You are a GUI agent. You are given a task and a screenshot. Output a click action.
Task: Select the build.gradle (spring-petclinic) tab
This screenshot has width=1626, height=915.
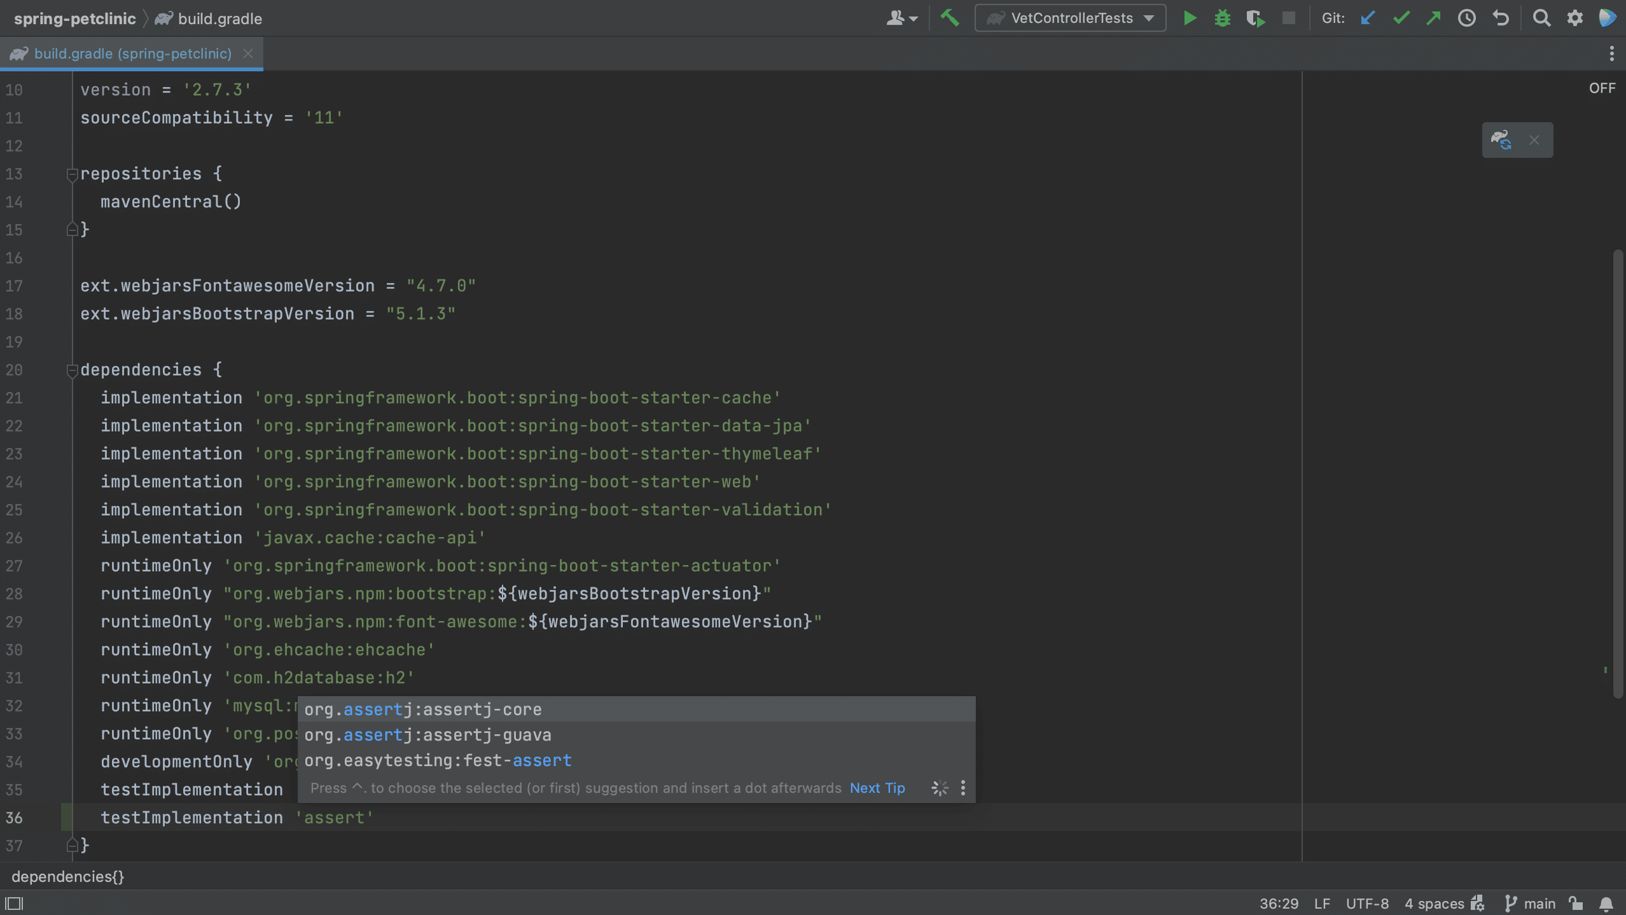click(132, 53)
